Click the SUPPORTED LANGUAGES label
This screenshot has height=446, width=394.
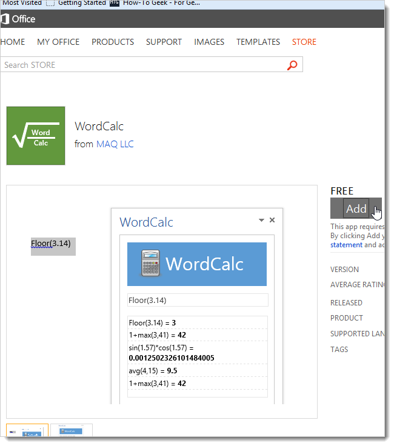(357, 333)
